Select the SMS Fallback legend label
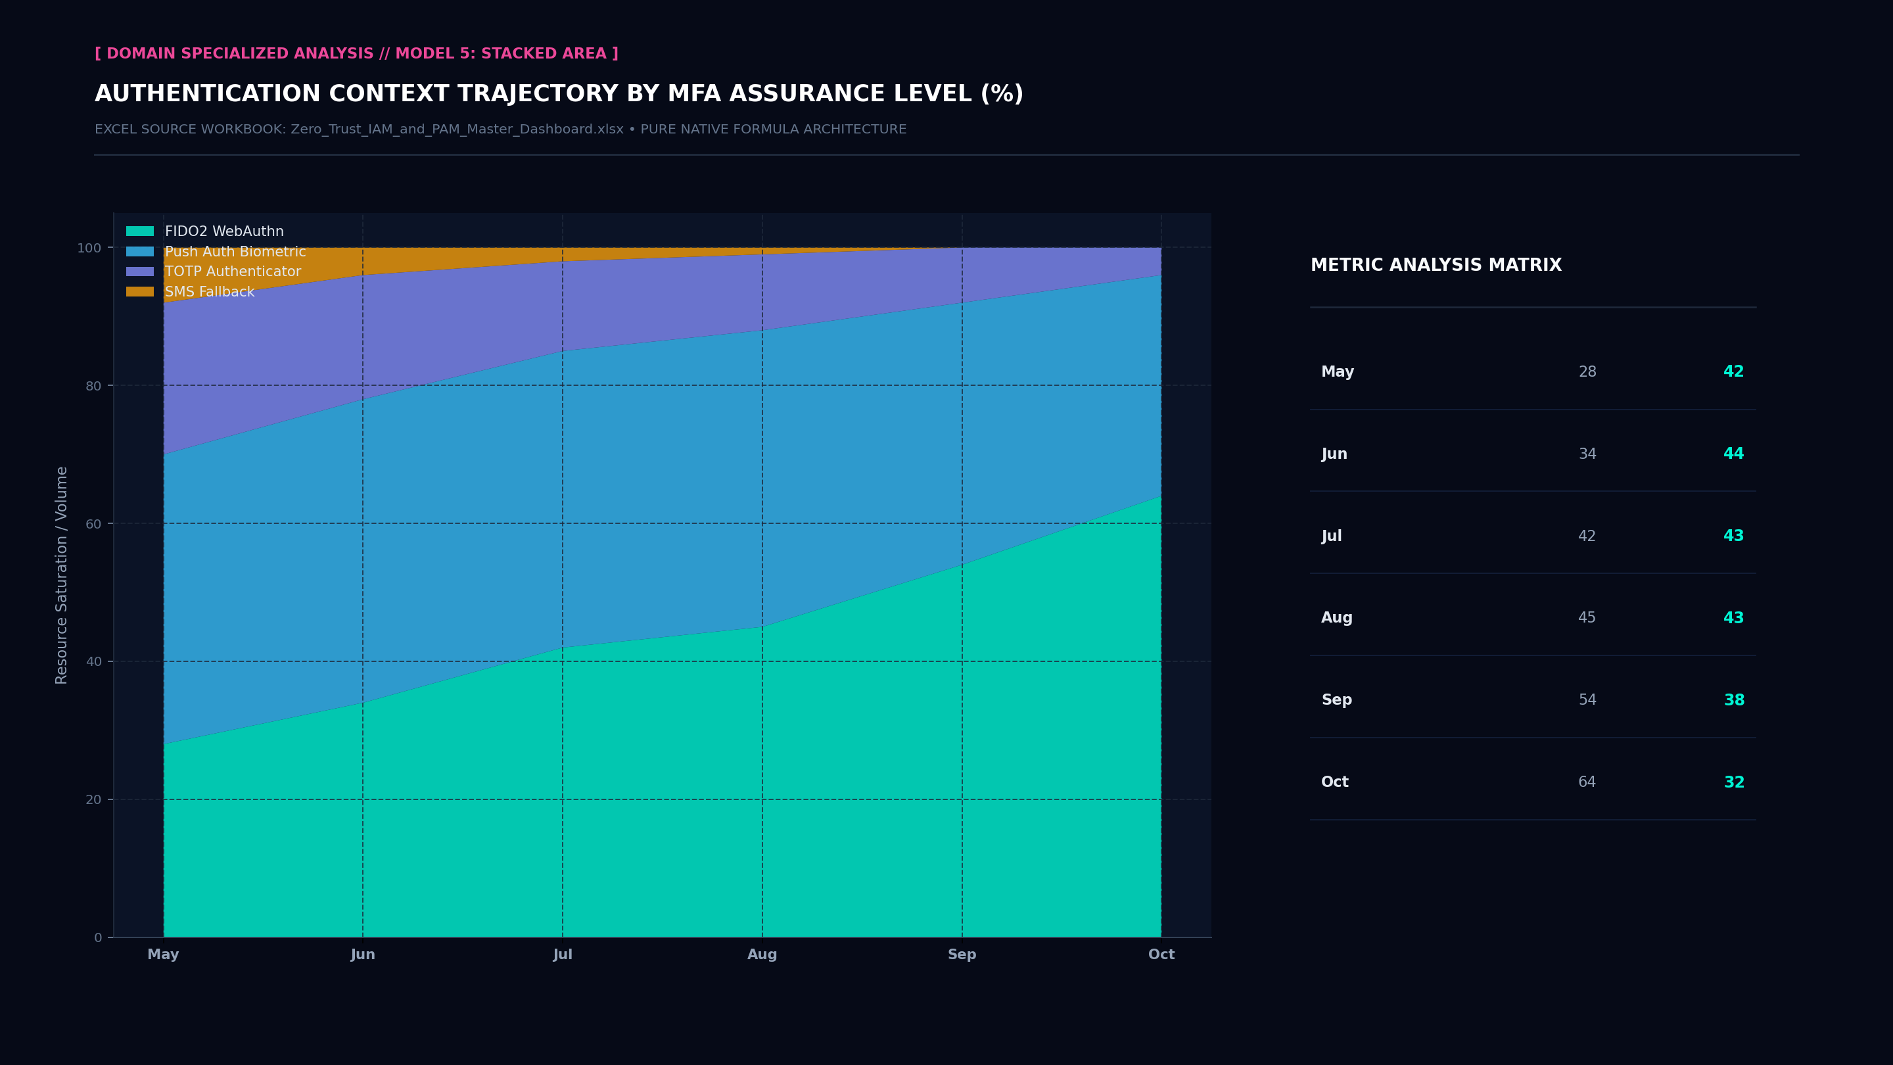 (210, 292)
